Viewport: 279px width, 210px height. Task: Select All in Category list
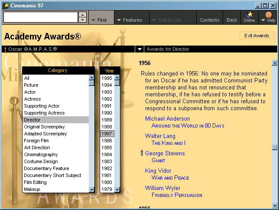(56, 78)
